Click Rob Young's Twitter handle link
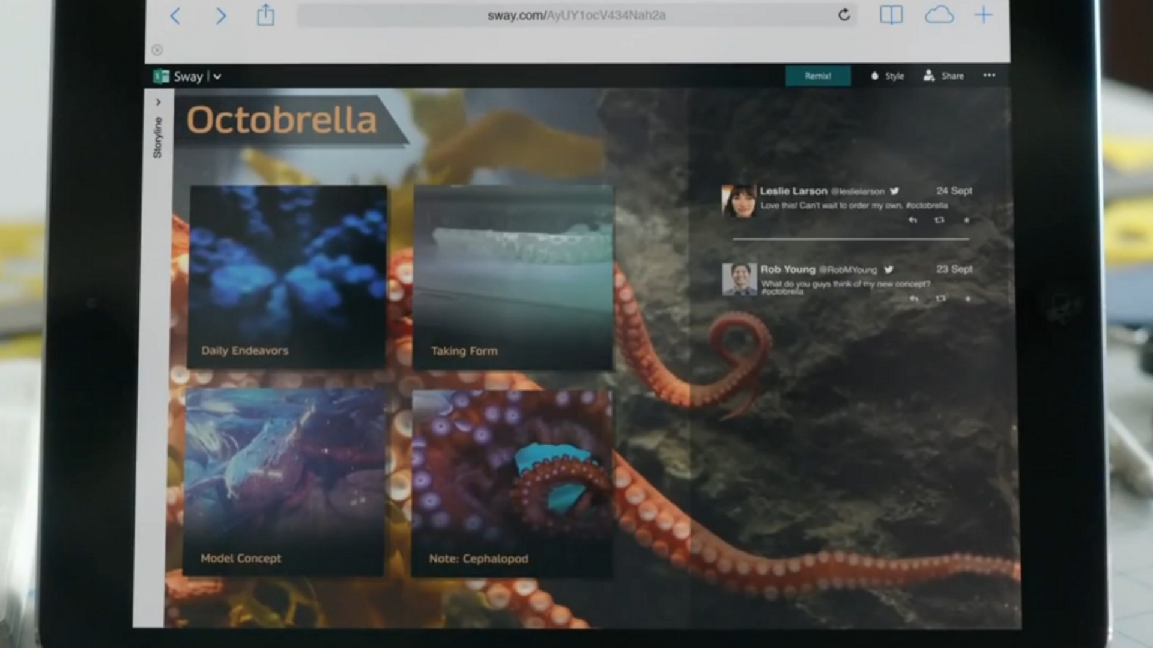 click(847, 270)
